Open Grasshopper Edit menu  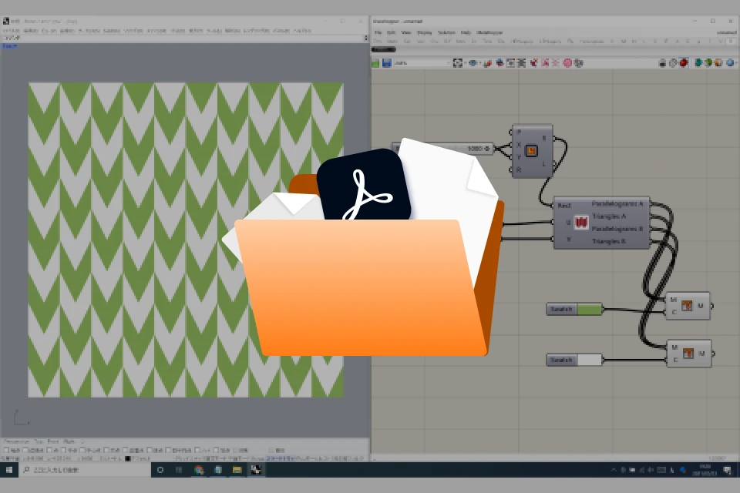[392, 32]
